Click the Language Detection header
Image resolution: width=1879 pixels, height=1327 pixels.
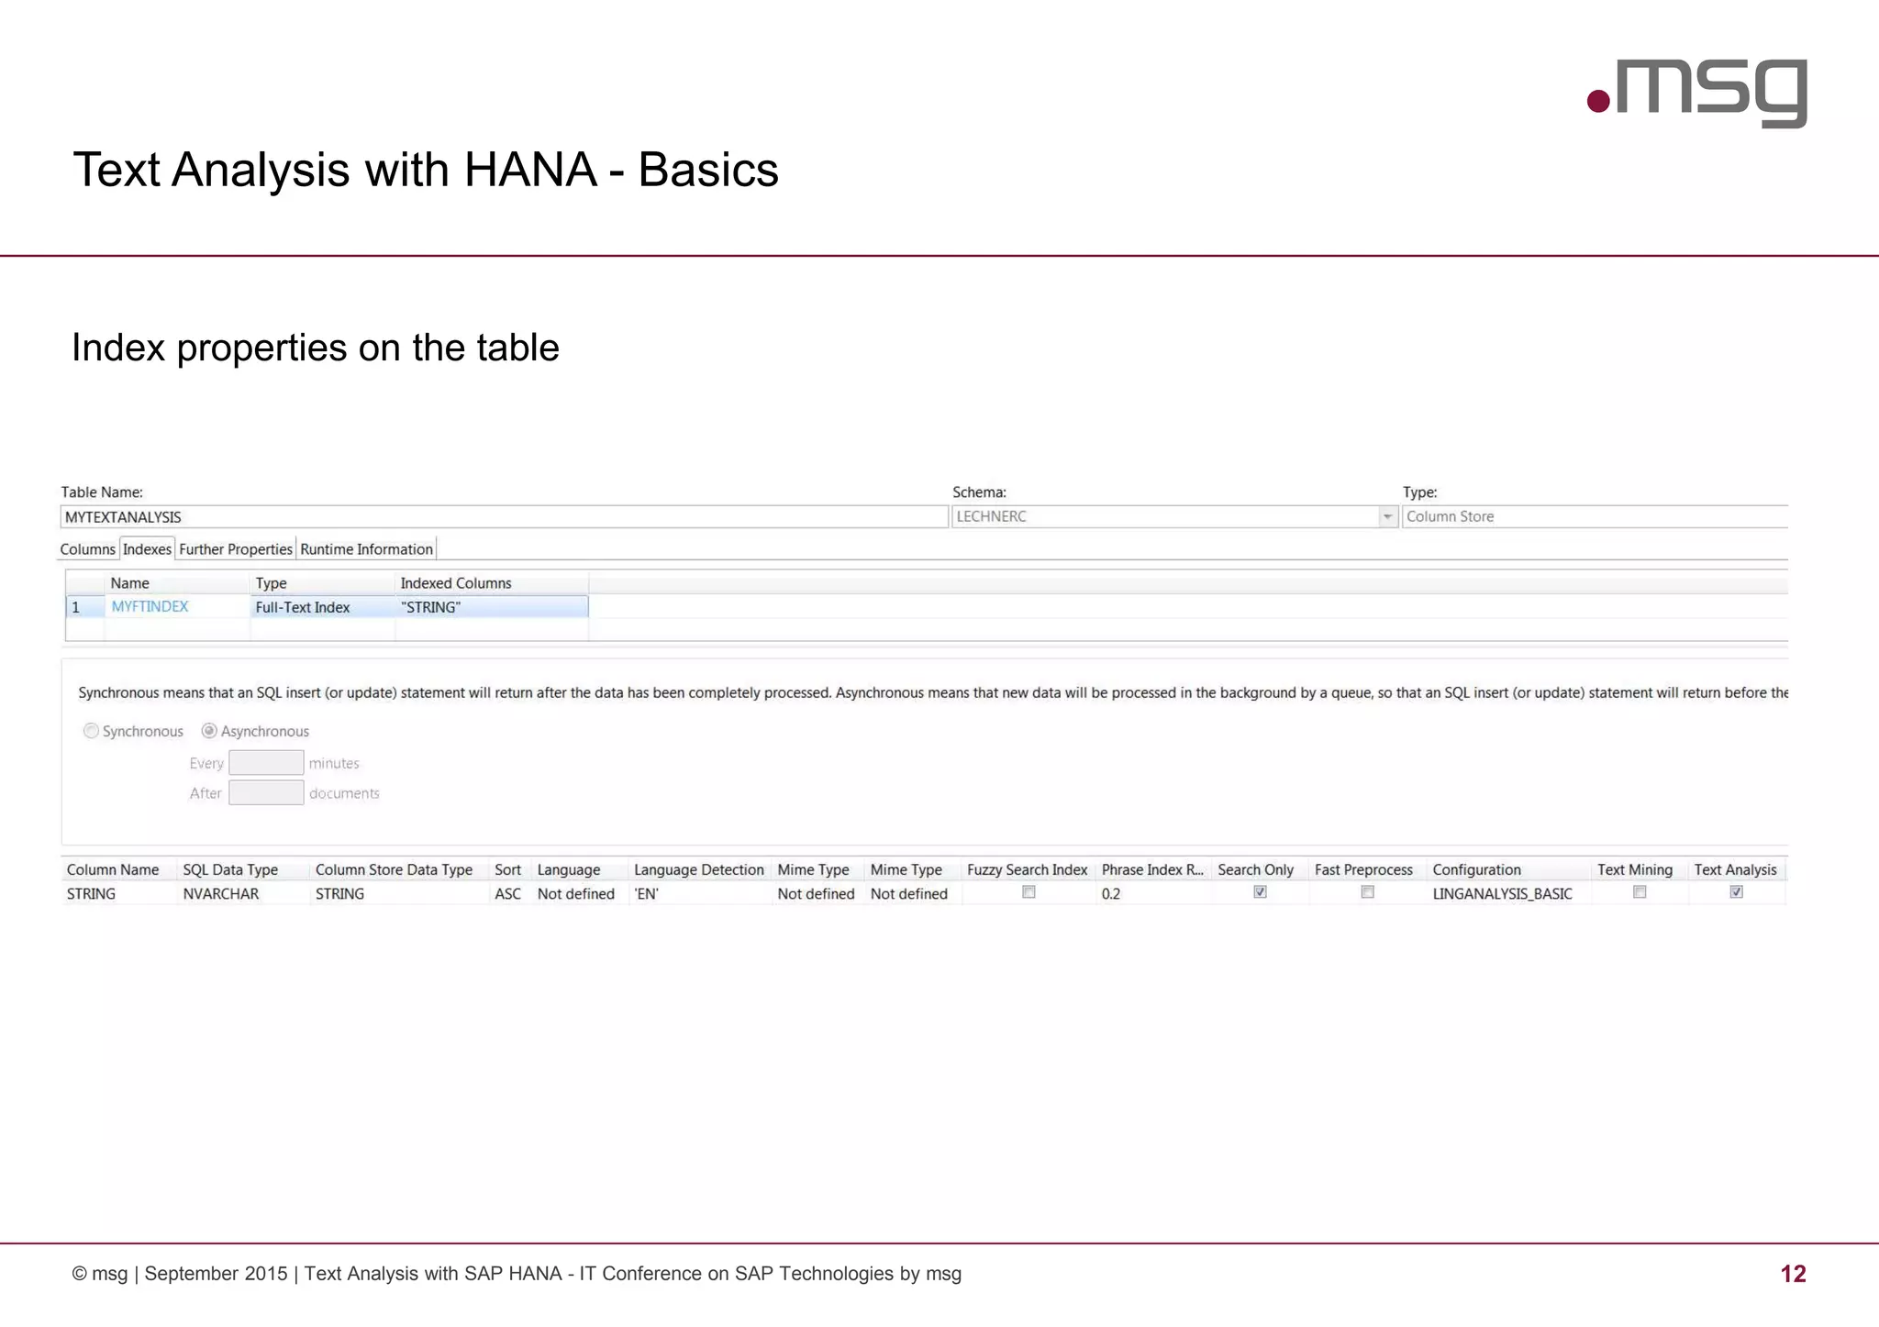699,870
